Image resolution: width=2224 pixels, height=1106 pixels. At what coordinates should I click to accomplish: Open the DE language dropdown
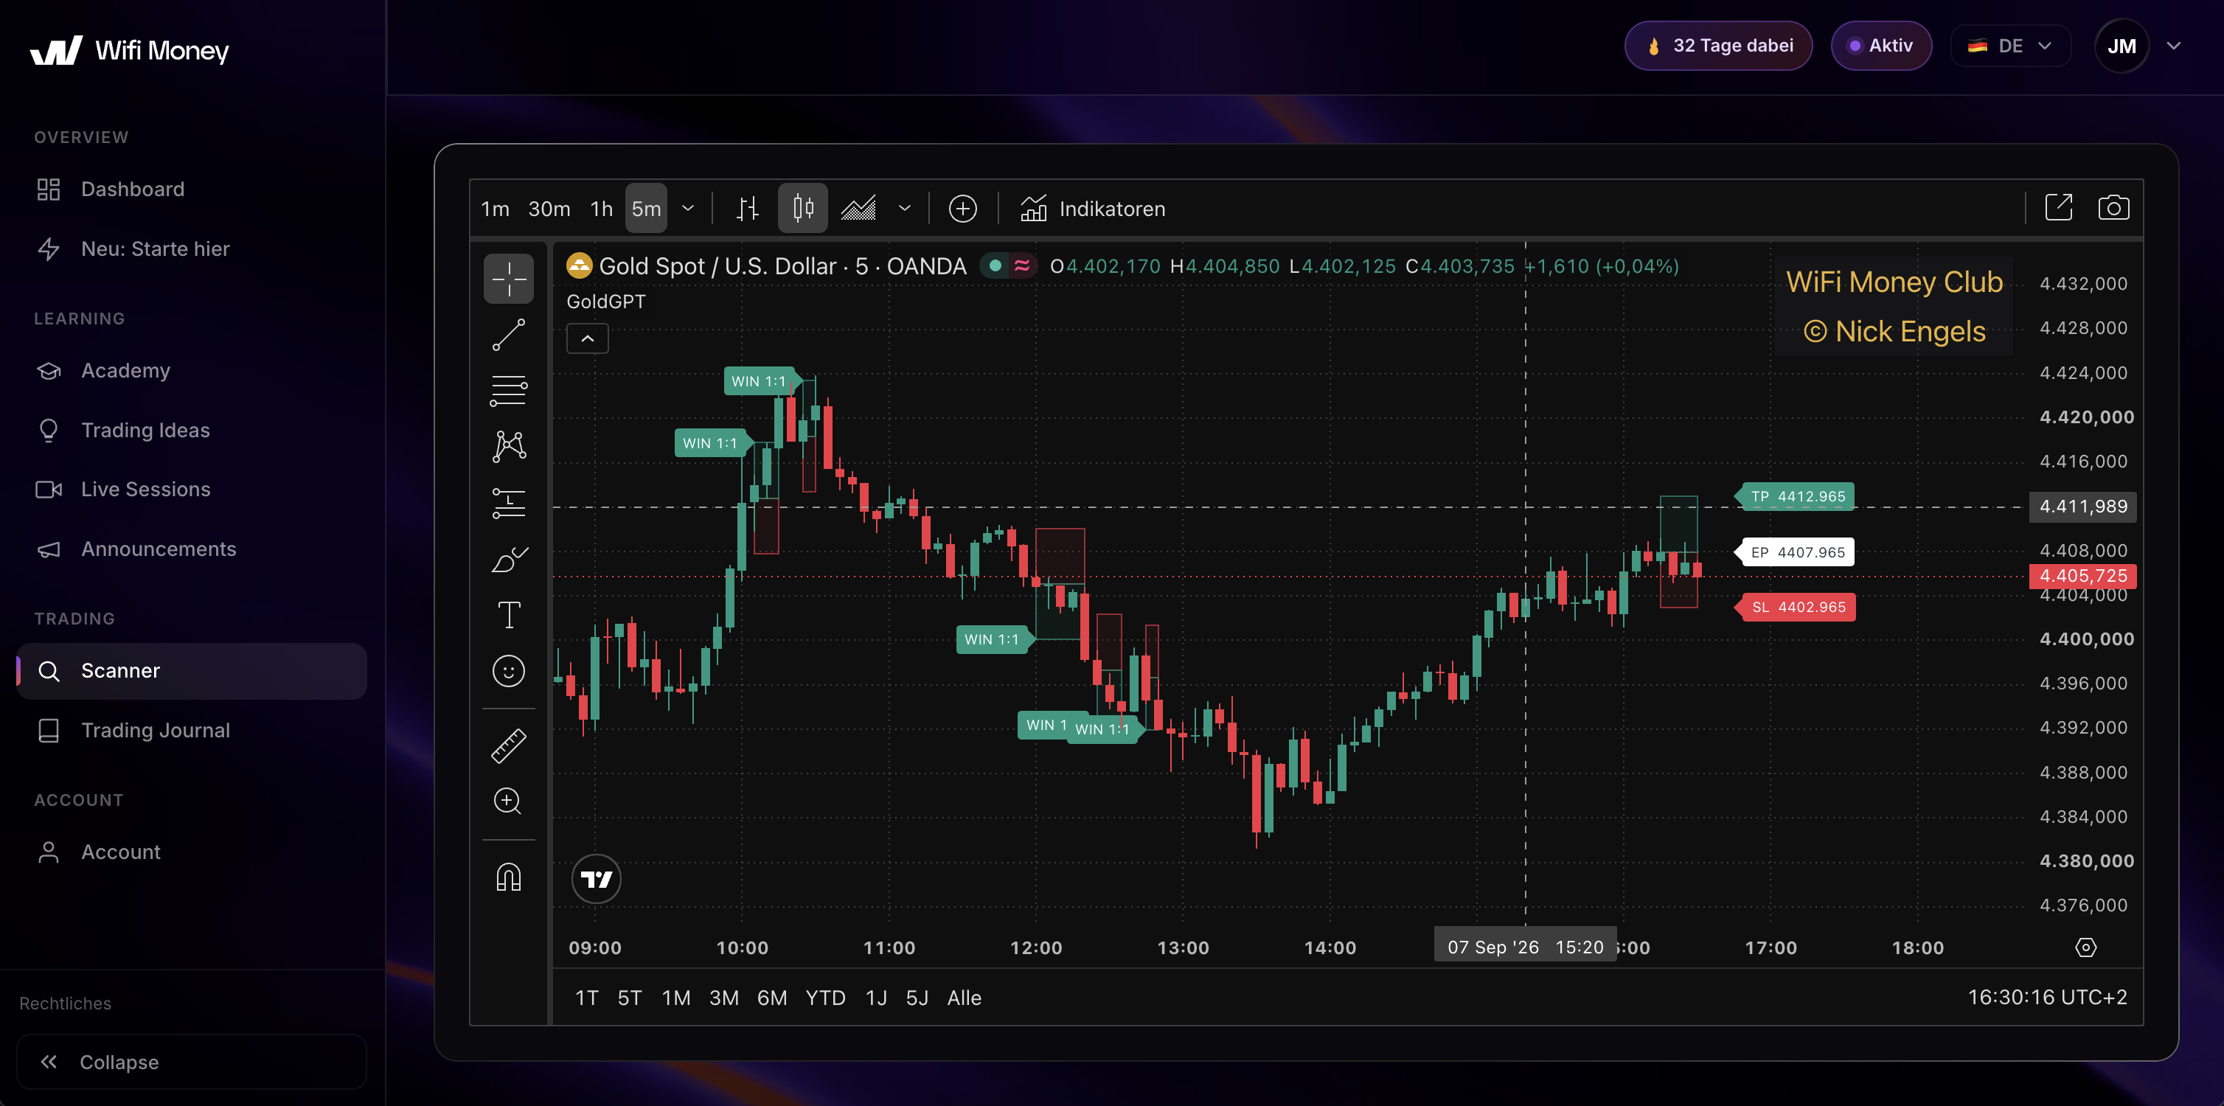[2010, 46]
